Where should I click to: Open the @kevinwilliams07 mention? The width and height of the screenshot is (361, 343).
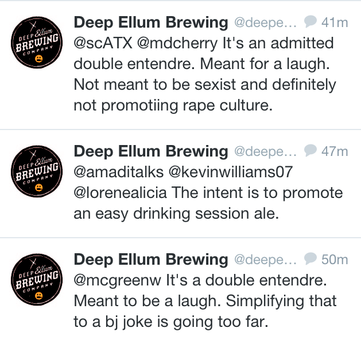click(231, 172)
